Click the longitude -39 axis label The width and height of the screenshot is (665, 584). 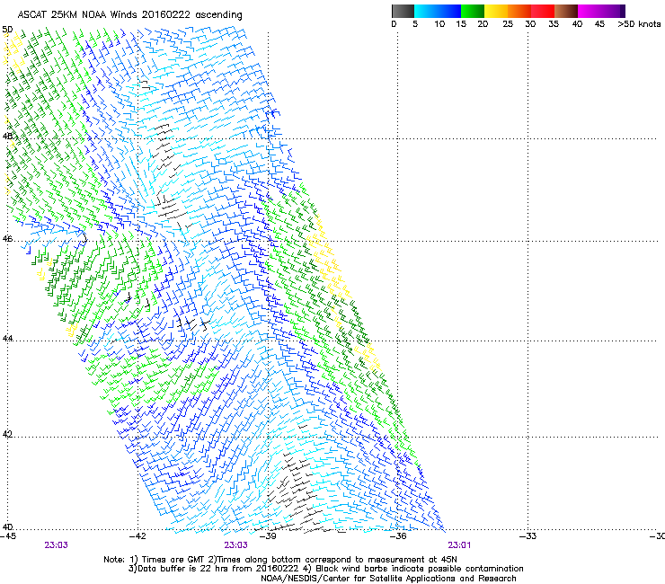(x=268, y=536)
